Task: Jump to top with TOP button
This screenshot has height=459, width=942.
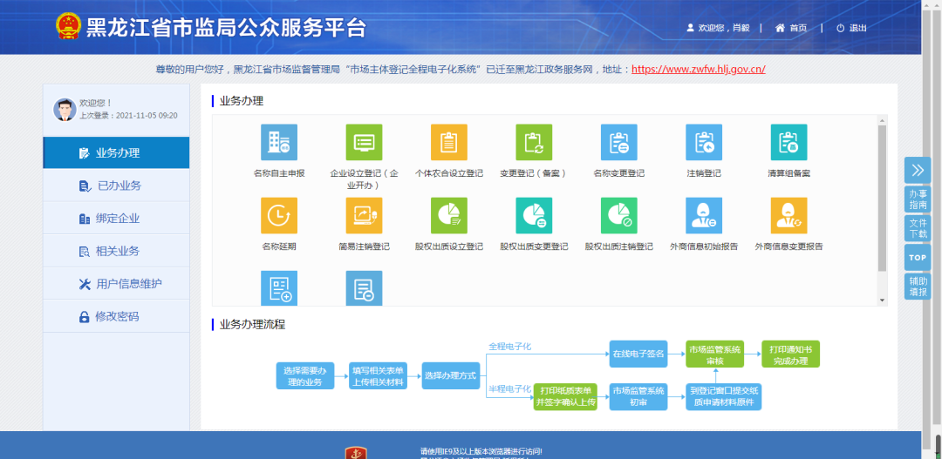Action: click(x=918, y=258)
